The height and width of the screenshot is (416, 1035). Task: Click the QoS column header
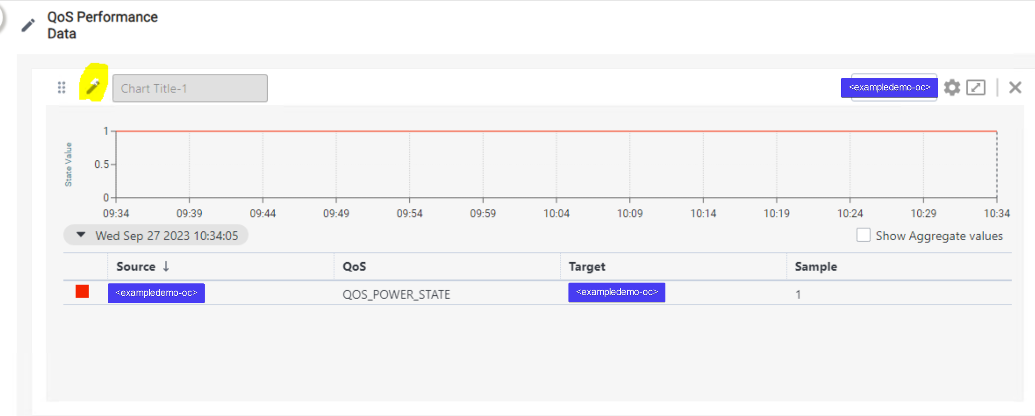pyautogui.click(x=354, y=266)
